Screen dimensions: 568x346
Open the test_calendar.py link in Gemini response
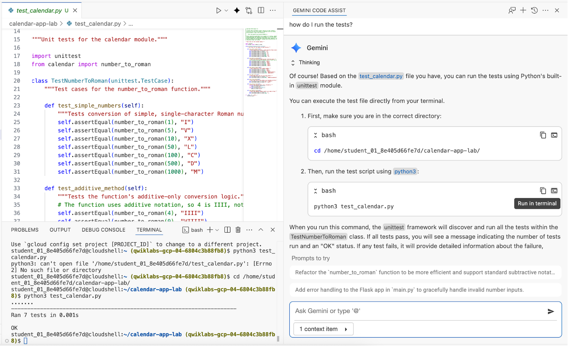click(x=381, y=76)
